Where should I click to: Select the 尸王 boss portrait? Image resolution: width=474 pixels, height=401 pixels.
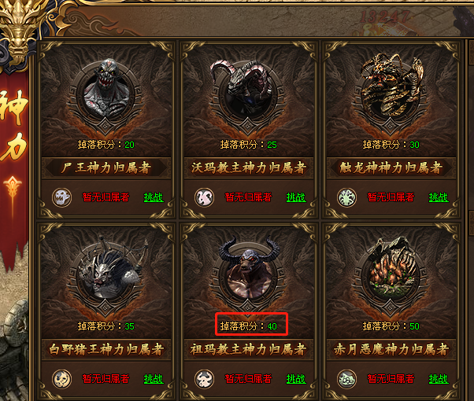point(106,90)
